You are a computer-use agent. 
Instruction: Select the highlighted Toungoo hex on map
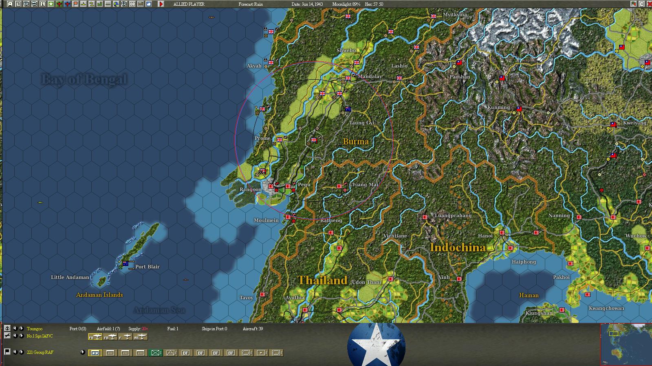coord(314,140)
